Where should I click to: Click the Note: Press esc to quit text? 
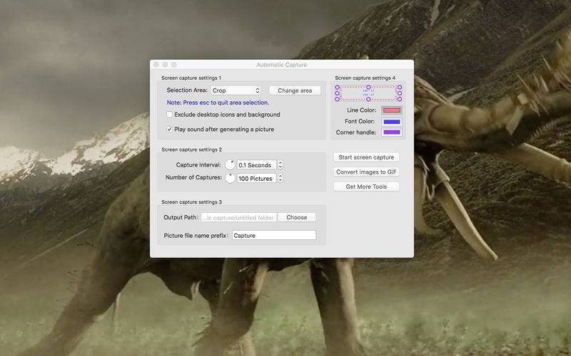click(218, 103)
